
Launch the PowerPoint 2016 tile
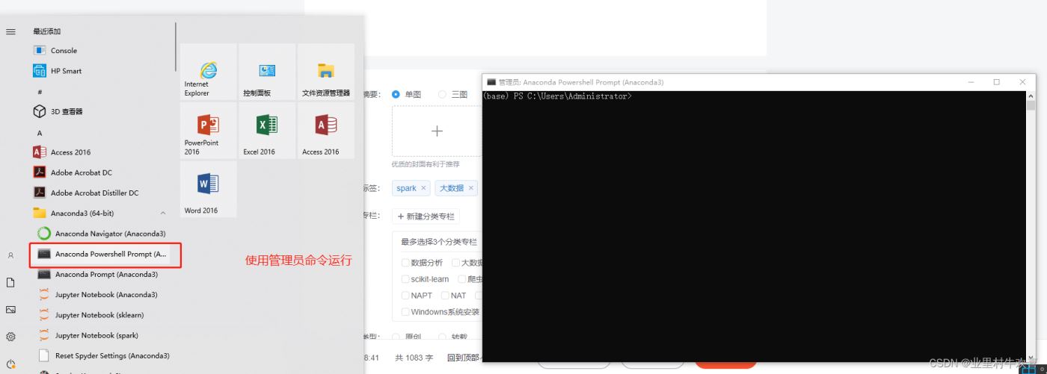click(208, 131)
